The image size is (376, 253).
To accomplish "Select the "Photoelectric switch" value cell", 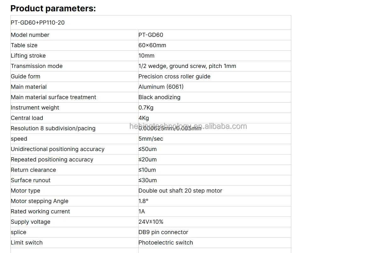I will click(166, 243).
